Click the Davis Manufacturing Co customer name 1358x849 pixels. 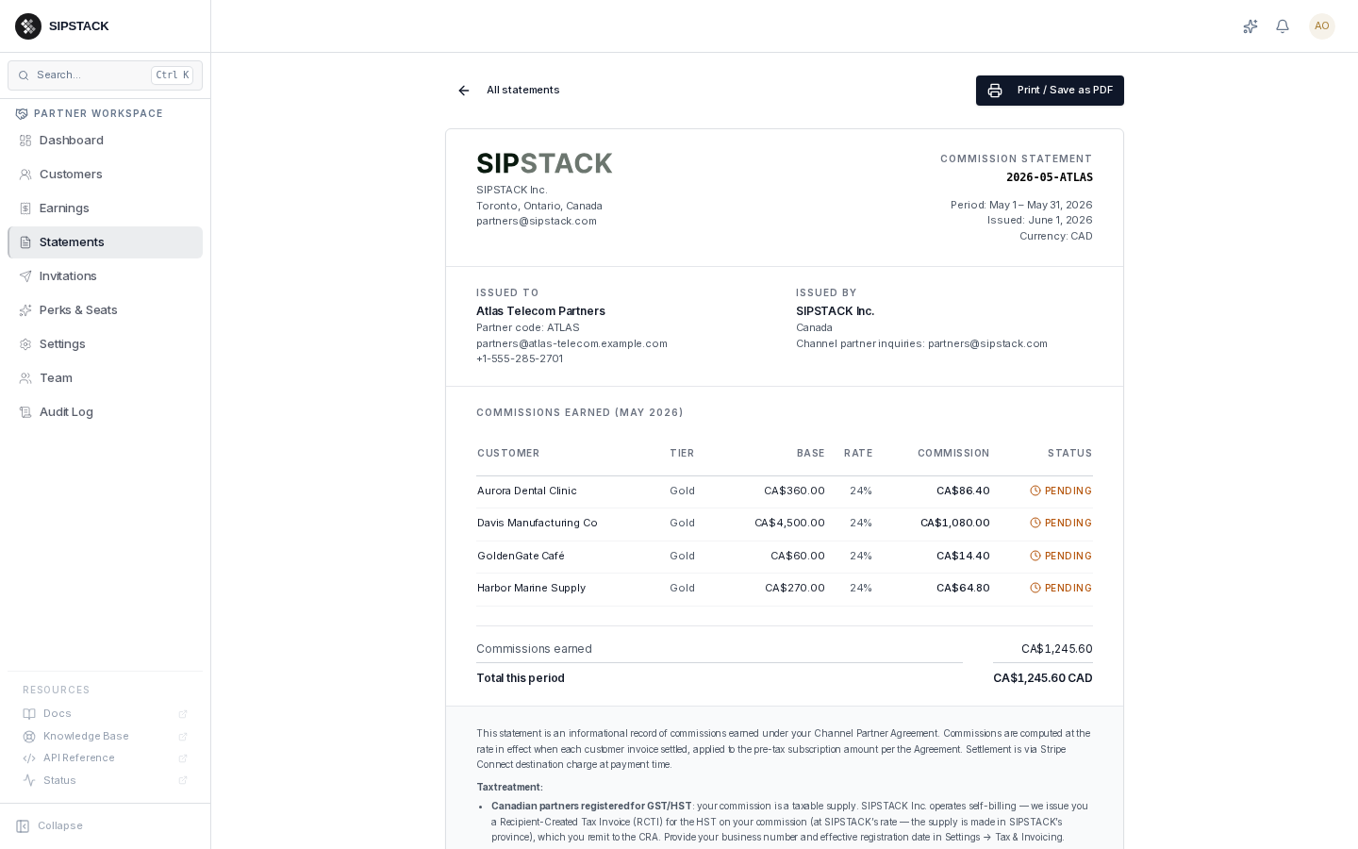pos(538,524)
